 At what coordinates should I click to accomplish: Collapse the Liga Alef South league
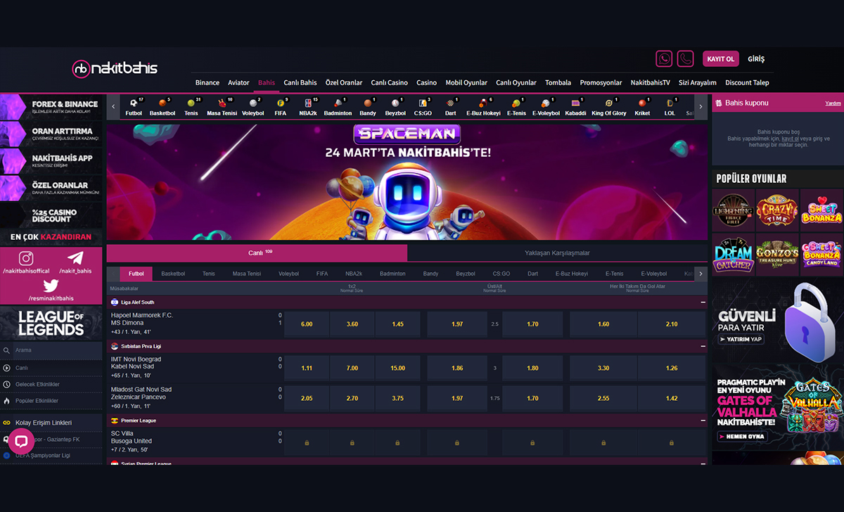tap(703, 302)
